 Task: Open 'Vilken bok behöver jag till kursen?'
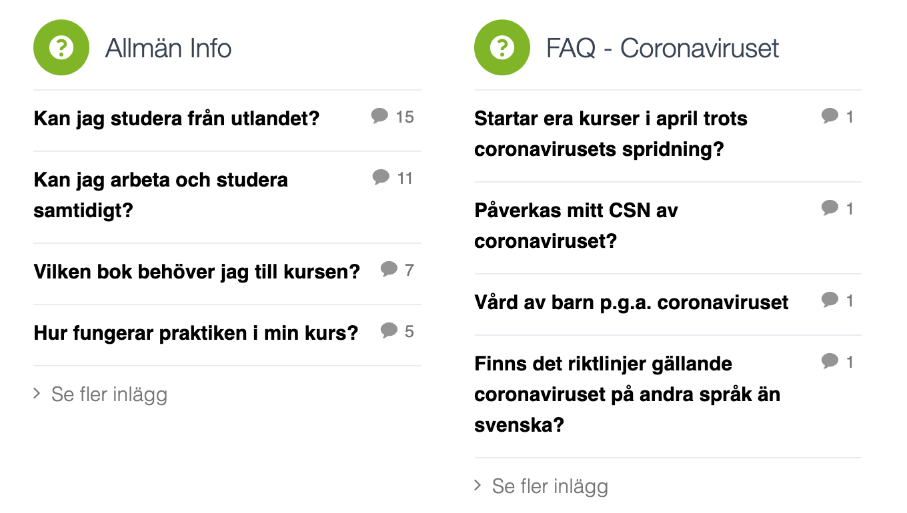pyautogui.click(x=197, y=272)
